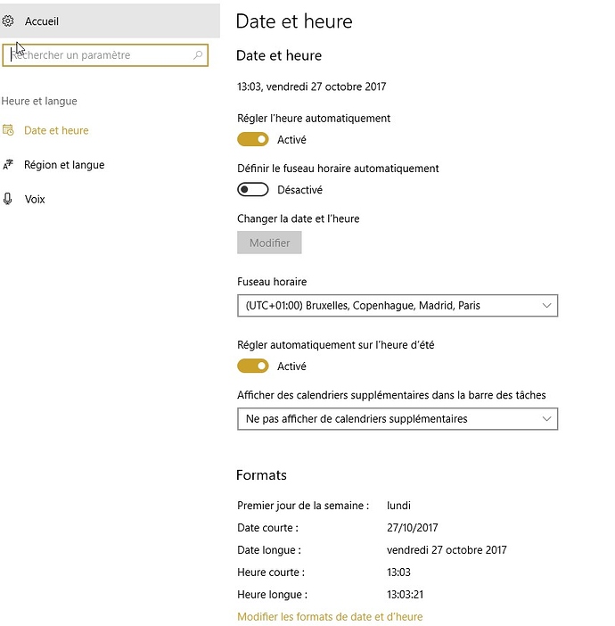Toggle Régler l'heure automatiquement switch
This screenshot has width=615, height=626.
(x=252, y=139)
